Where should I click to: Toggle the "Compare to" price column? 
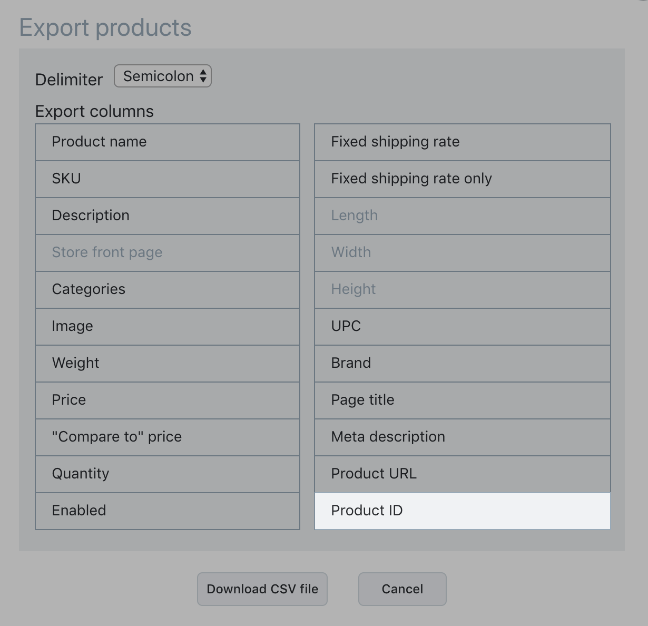(x=168, y=437)
